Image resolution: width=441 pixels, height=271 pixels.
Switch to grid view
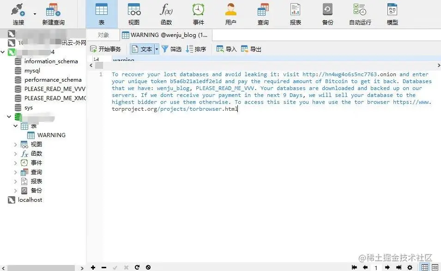(x=425, y=267)
